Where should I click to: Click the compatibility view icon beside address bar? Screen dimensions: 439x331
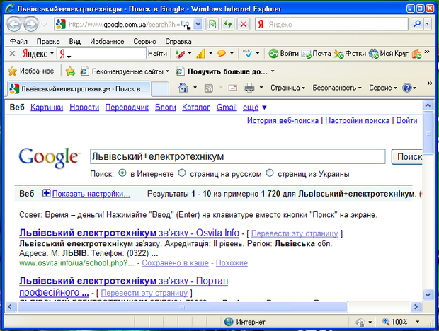(212, 24)
